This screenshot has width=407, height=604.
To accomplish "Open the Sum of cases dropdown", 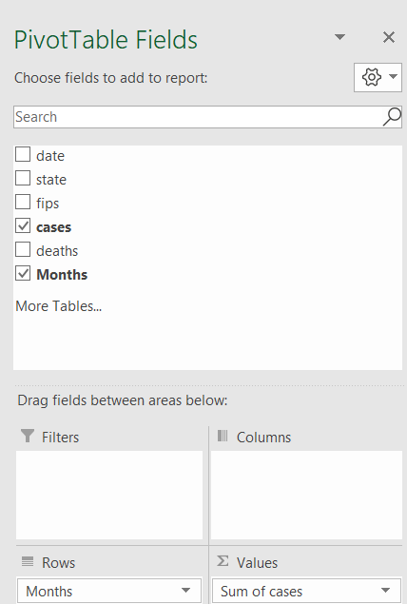I will [x=385, y=591].
